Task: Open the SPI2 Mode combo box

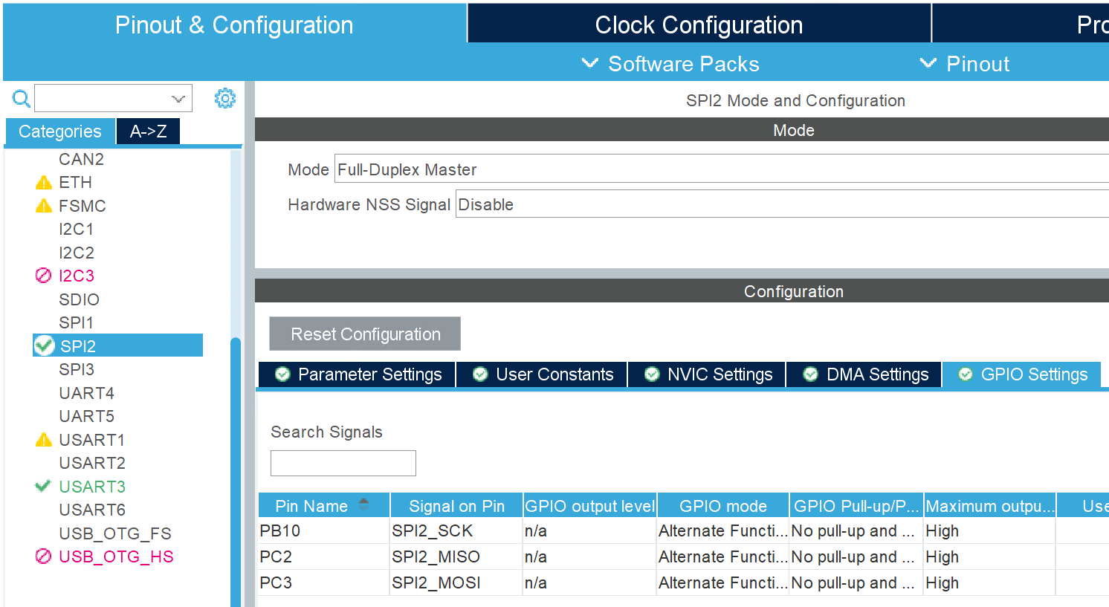Action: tap(721, 169)
